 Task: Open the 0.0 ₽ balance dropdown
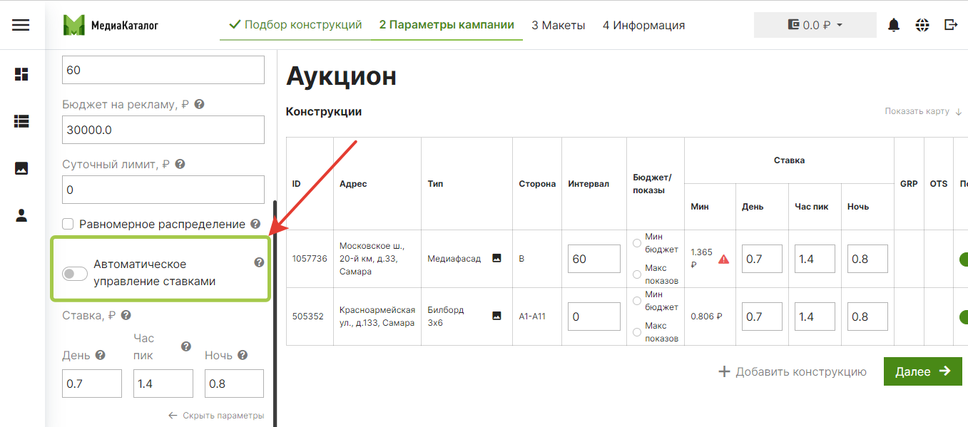point(815,24)
